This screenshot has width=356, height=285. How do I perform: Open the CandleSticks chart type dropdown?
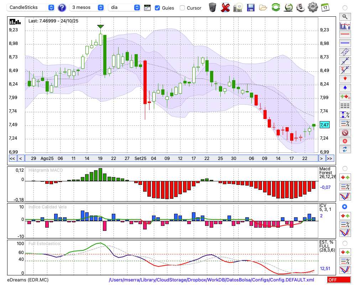(30, 7)
